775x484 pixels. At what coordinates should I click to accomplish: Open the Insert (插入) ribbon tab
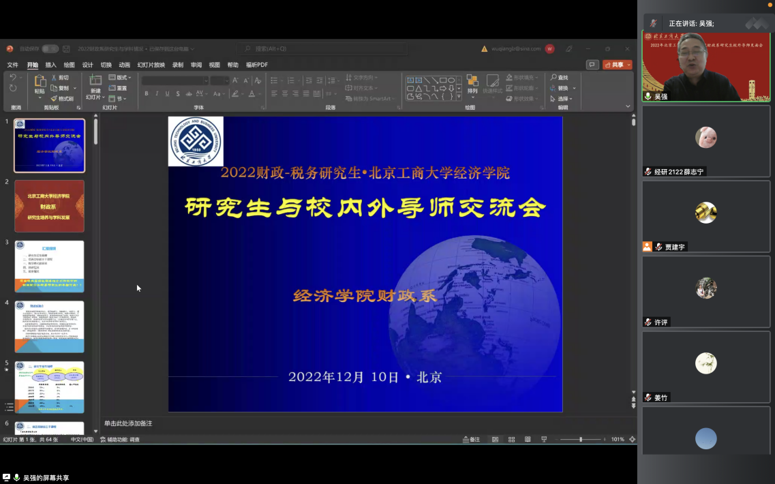pos(50,65)
